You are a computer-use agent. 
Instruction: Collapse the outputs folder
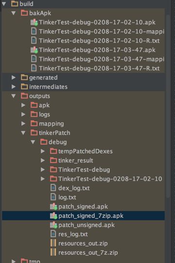14,96
